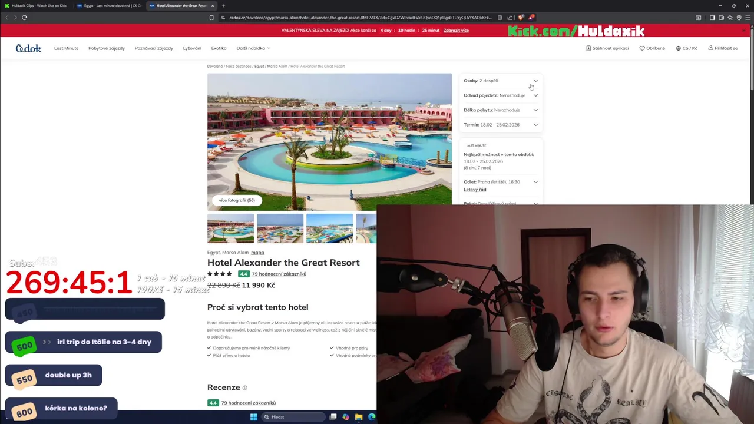Open the first hotel pool thumbnail
The height and width of the screenshot is (424, 754).
(230, 228)
